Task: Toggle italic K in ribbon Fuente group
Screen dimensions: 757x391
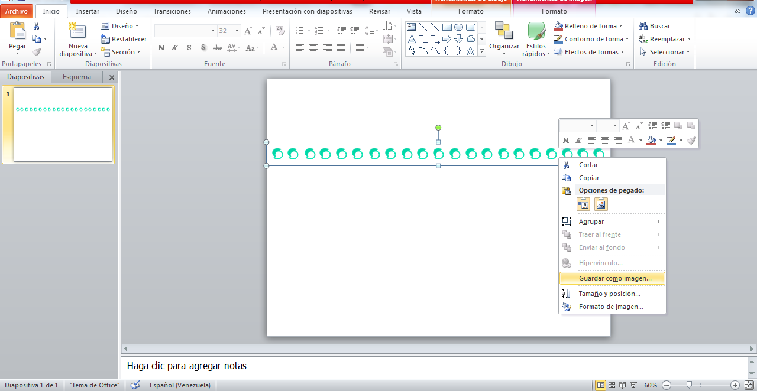Action: pyautogui.click(x=175, y=48)
